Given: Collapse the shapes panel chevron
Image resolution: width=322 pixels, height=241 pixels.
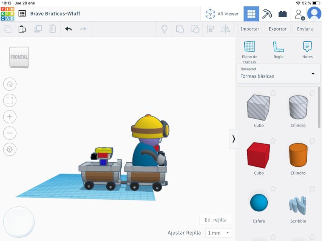Looking at the screenshot, I should 233,139.
